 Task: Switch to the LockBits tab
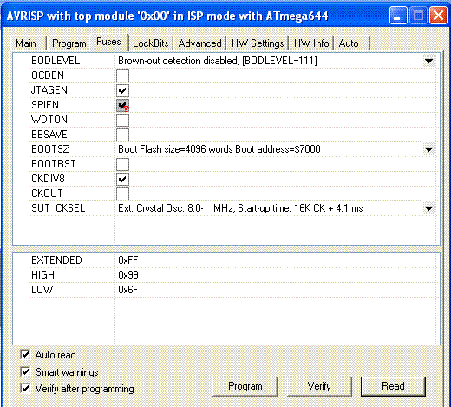pyautogui.click(x=151, y=43)
